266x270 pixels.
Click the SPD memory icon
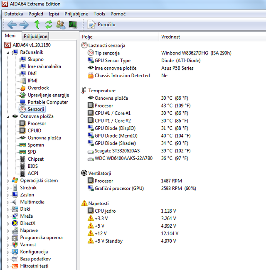[x=22, y=152]
